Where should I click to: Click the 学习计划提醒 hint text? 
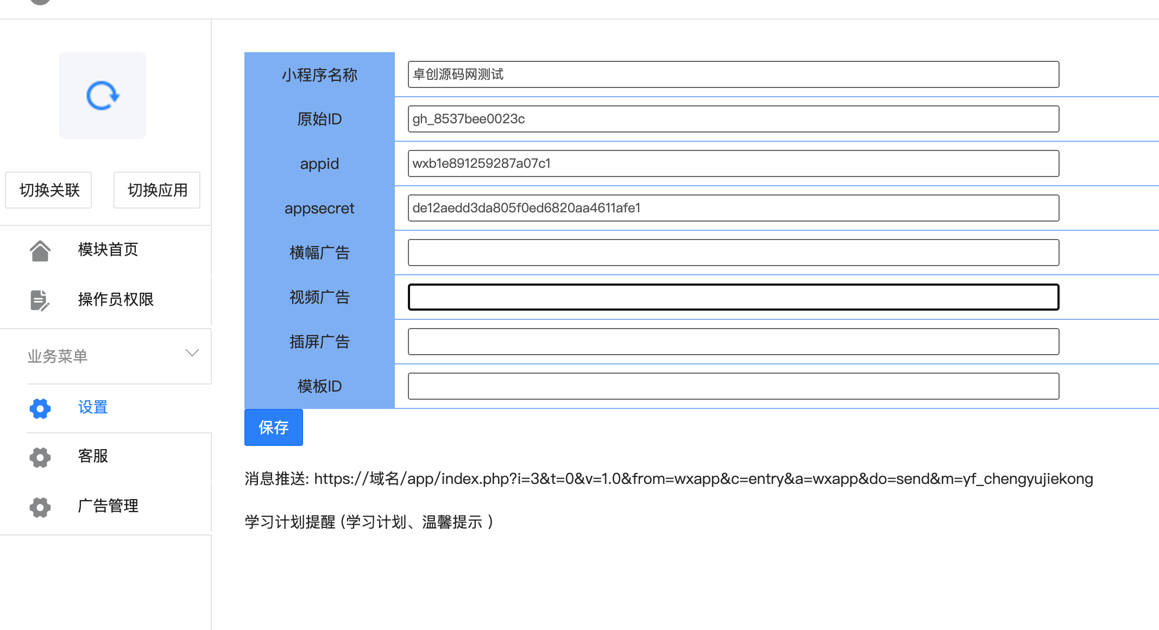point(369,522)
